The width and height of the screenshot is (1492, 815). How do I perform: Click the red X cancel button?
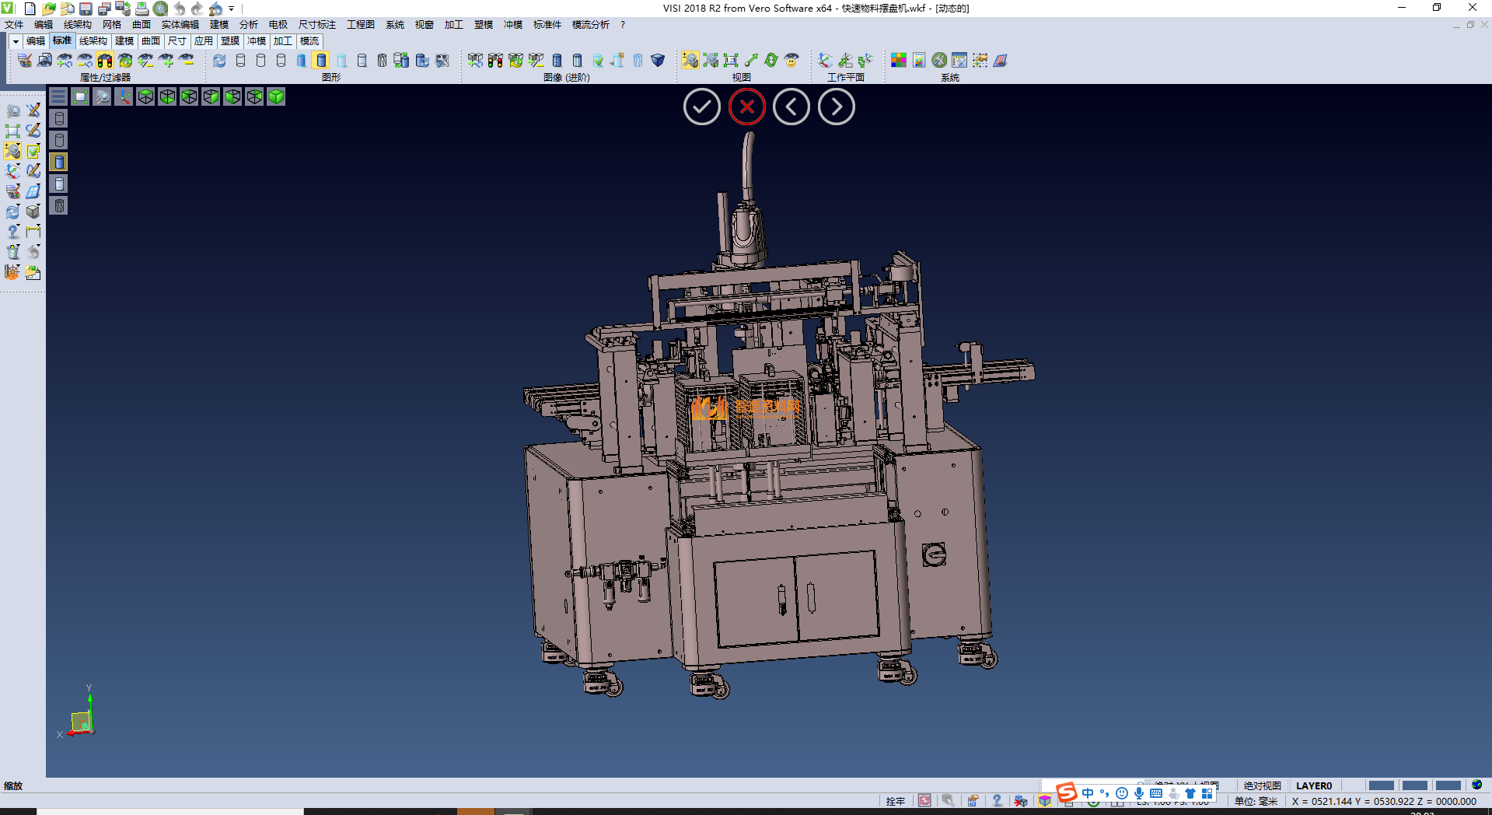pyautogui.click(x=746, y=107)
